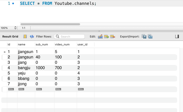
Task: Click the name cell 'jjong'
Action: tap(22, 84)
